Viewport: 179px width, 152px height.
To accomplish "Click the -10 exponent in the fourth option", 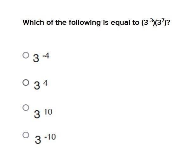I will 50,137.
